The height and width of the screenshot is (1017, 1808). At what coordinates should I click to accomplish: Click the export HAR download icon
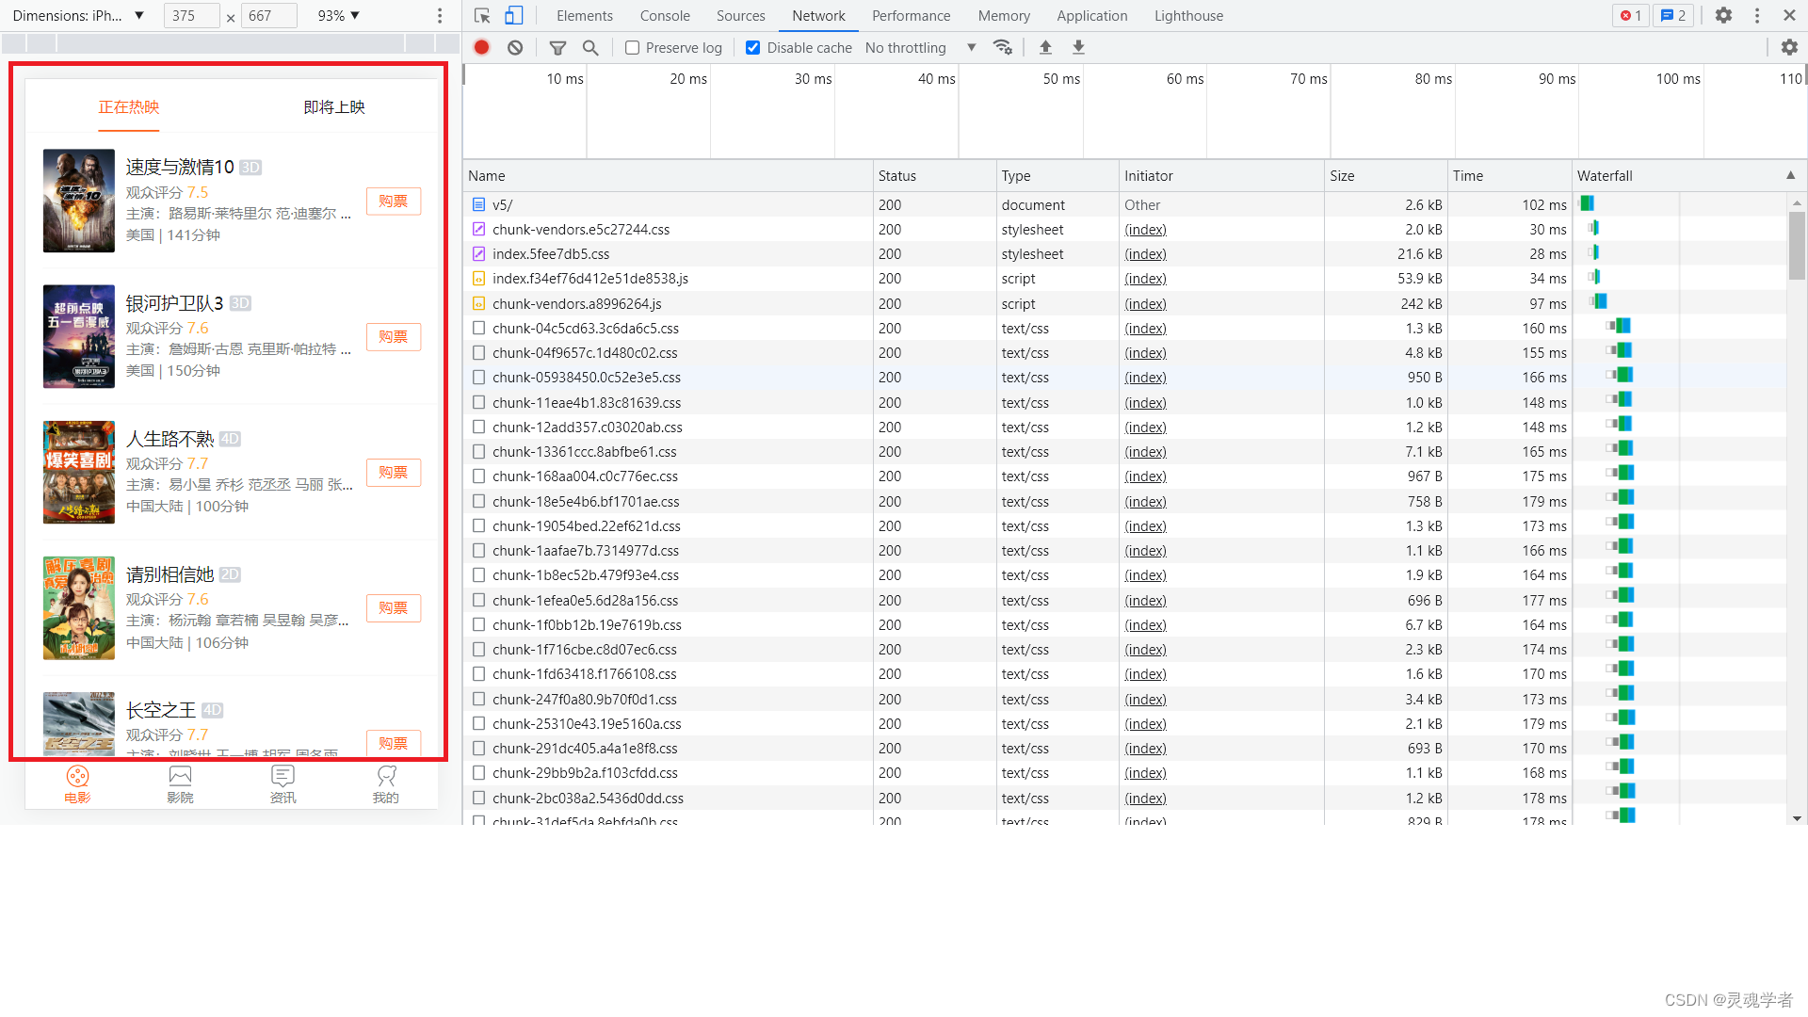1079,47
